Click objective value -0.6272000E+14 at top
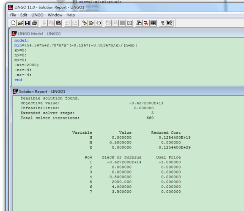The image size is (244, 211). point(146,103)
